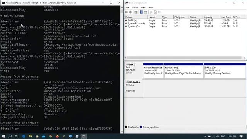Click the Disk Management title bar icon
Viewport: 247px width, 139px height.
(x=127, y=3)
